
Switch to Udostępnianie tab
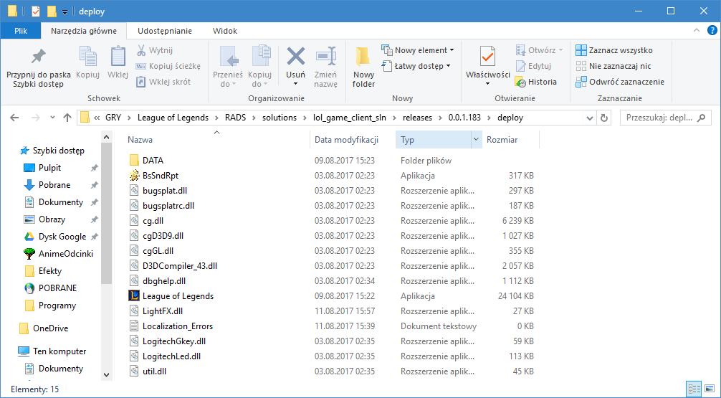tap(165, 31)
